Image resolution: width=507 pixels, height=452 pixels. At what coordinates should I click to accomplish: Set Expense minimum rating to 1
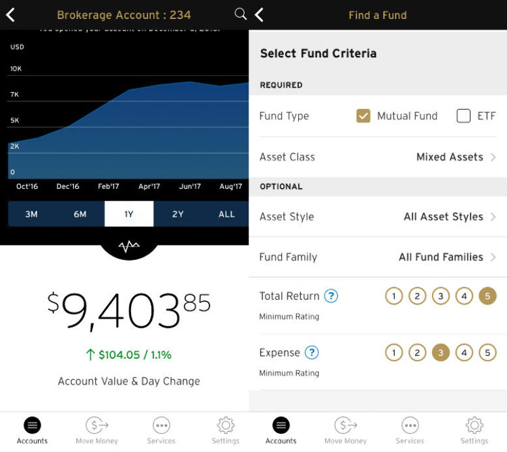point(393,353)
